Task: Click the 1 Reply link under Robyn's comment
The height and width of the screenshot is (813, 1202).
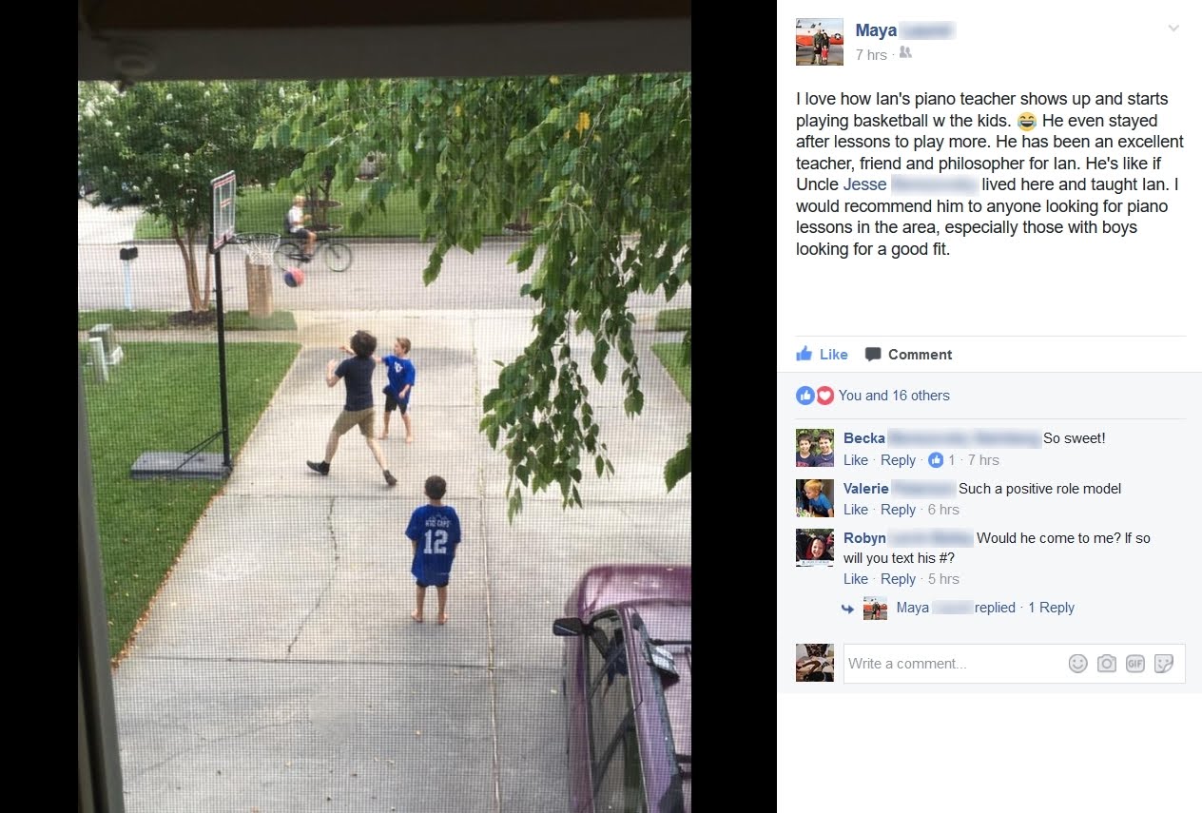Action: 1051,608
